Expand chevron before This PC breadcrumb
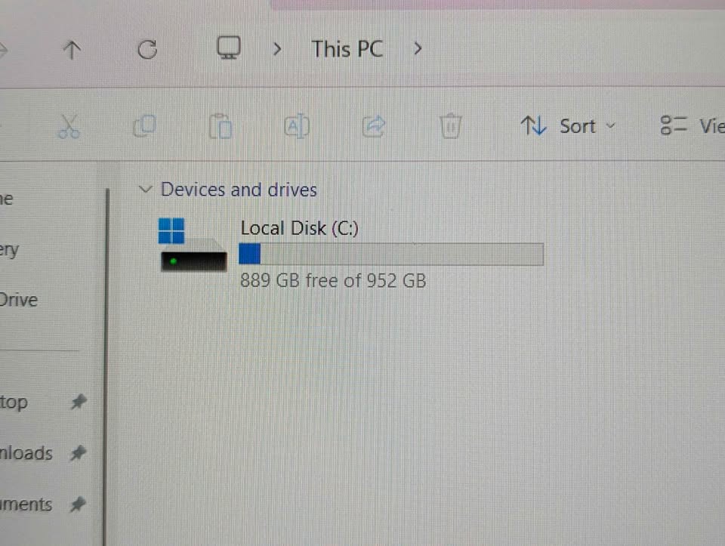Image resolution: width=725 pixels, height=546 pixels. coord(277,48)
